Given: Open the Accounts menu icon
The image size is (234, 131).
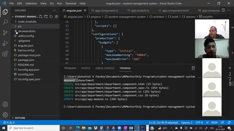Looking at the screenshot, I should (5, 104).
